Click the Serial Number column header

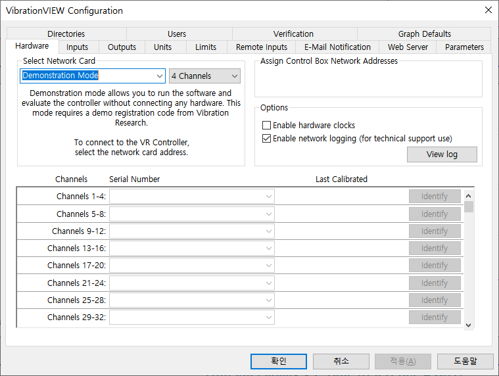134,179
